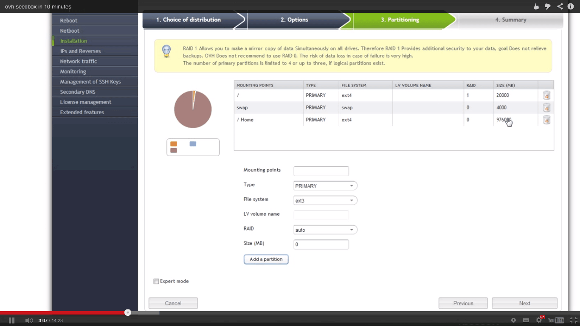580x326 pixels.
Task: Expand the File system dropdown showing ext3
Action: 325,200
